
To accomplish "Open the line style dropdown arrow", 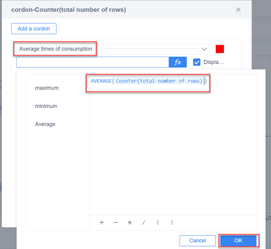I will [205, 49].
